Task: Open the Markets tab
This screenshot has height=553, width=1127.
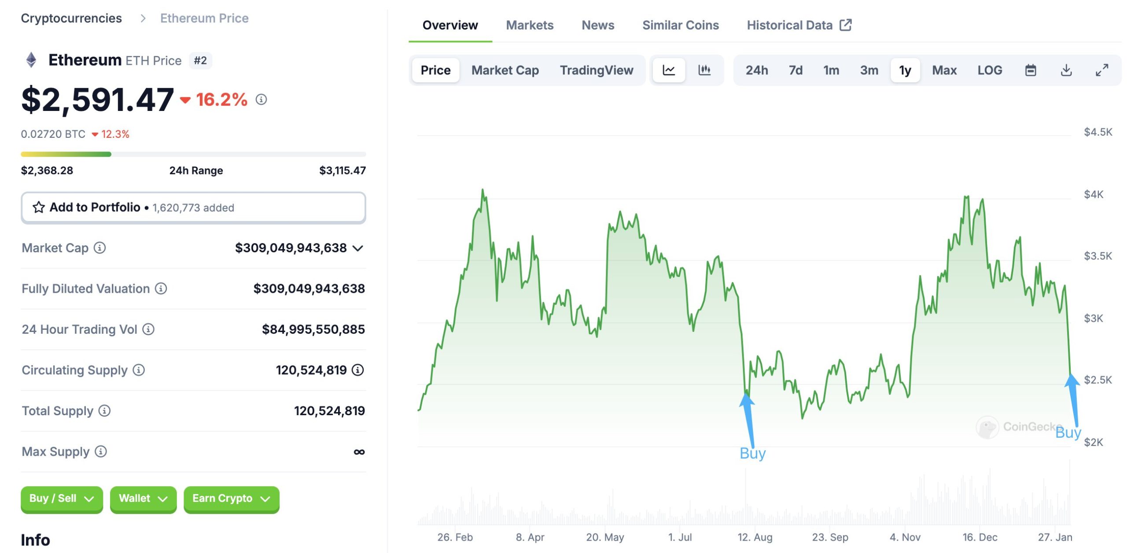Action: click(529, 25)
